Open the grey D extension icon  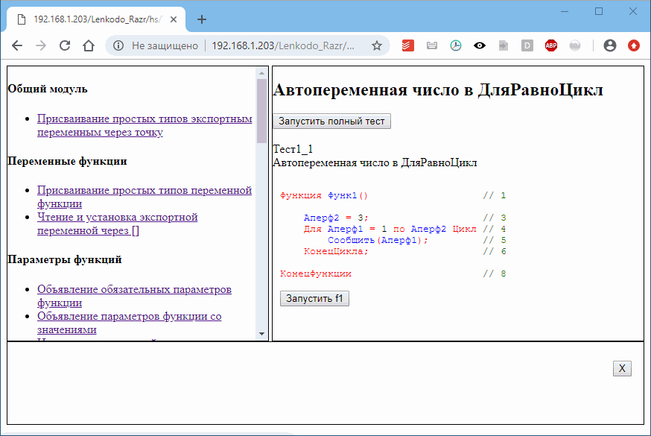[527, 45]
